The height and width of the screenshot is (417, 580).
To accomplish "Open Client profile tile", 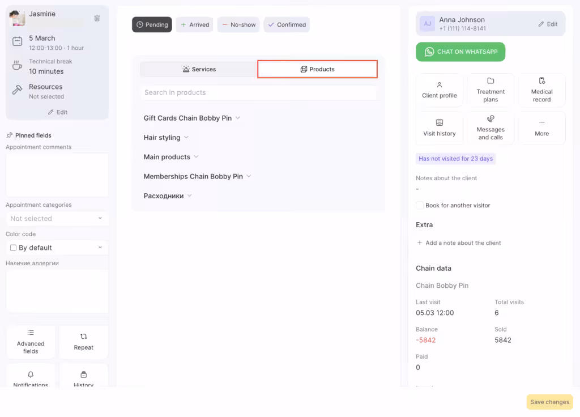I will pos(440,90).
